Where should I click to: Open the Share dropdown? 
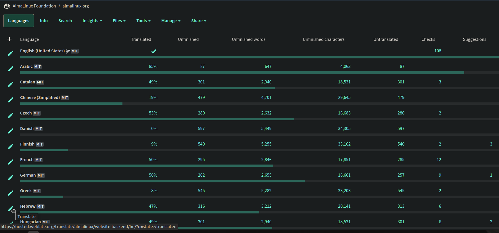(199, 21)
